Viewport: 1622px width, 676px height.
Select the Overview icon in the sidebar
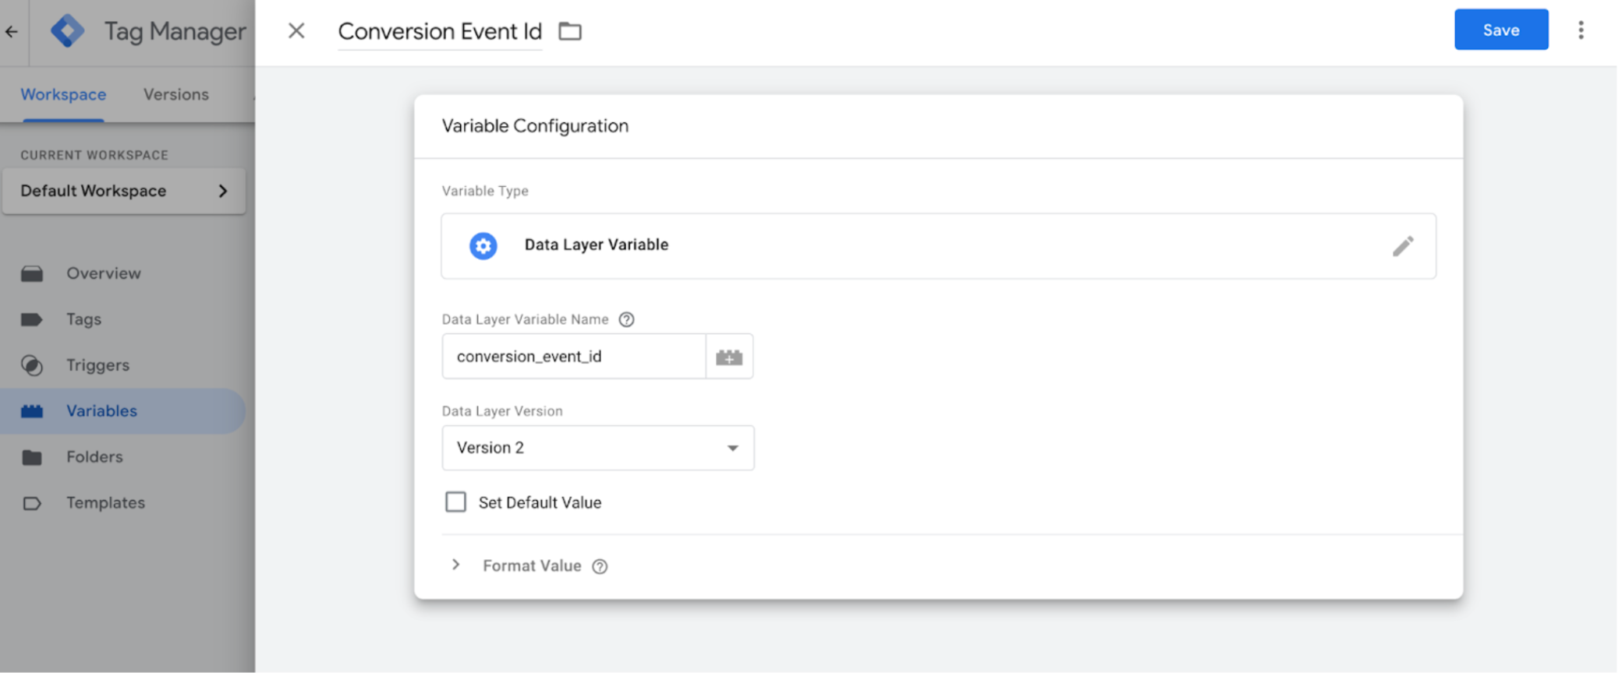[x=32, y=273]
